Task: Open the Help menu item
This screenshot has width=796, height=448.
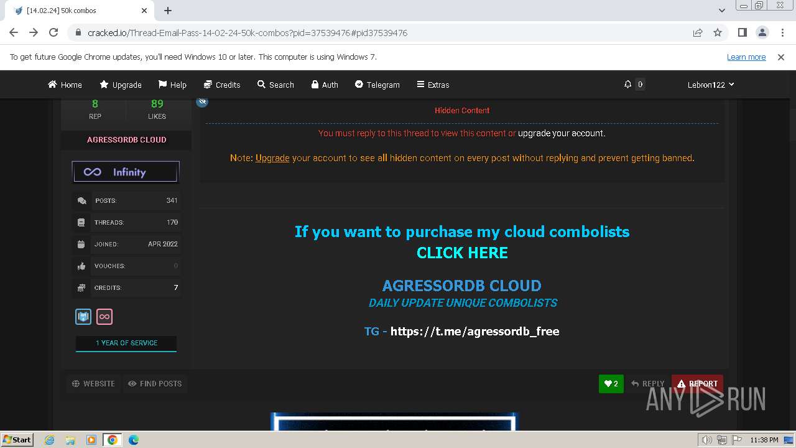Action: 172,85
